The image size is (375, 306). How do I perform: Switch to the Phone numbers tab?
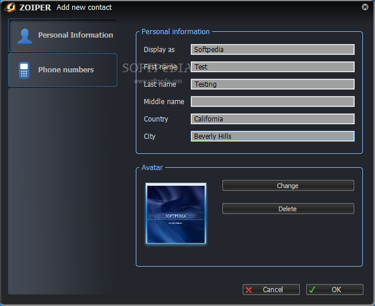[x=62, y=70]
